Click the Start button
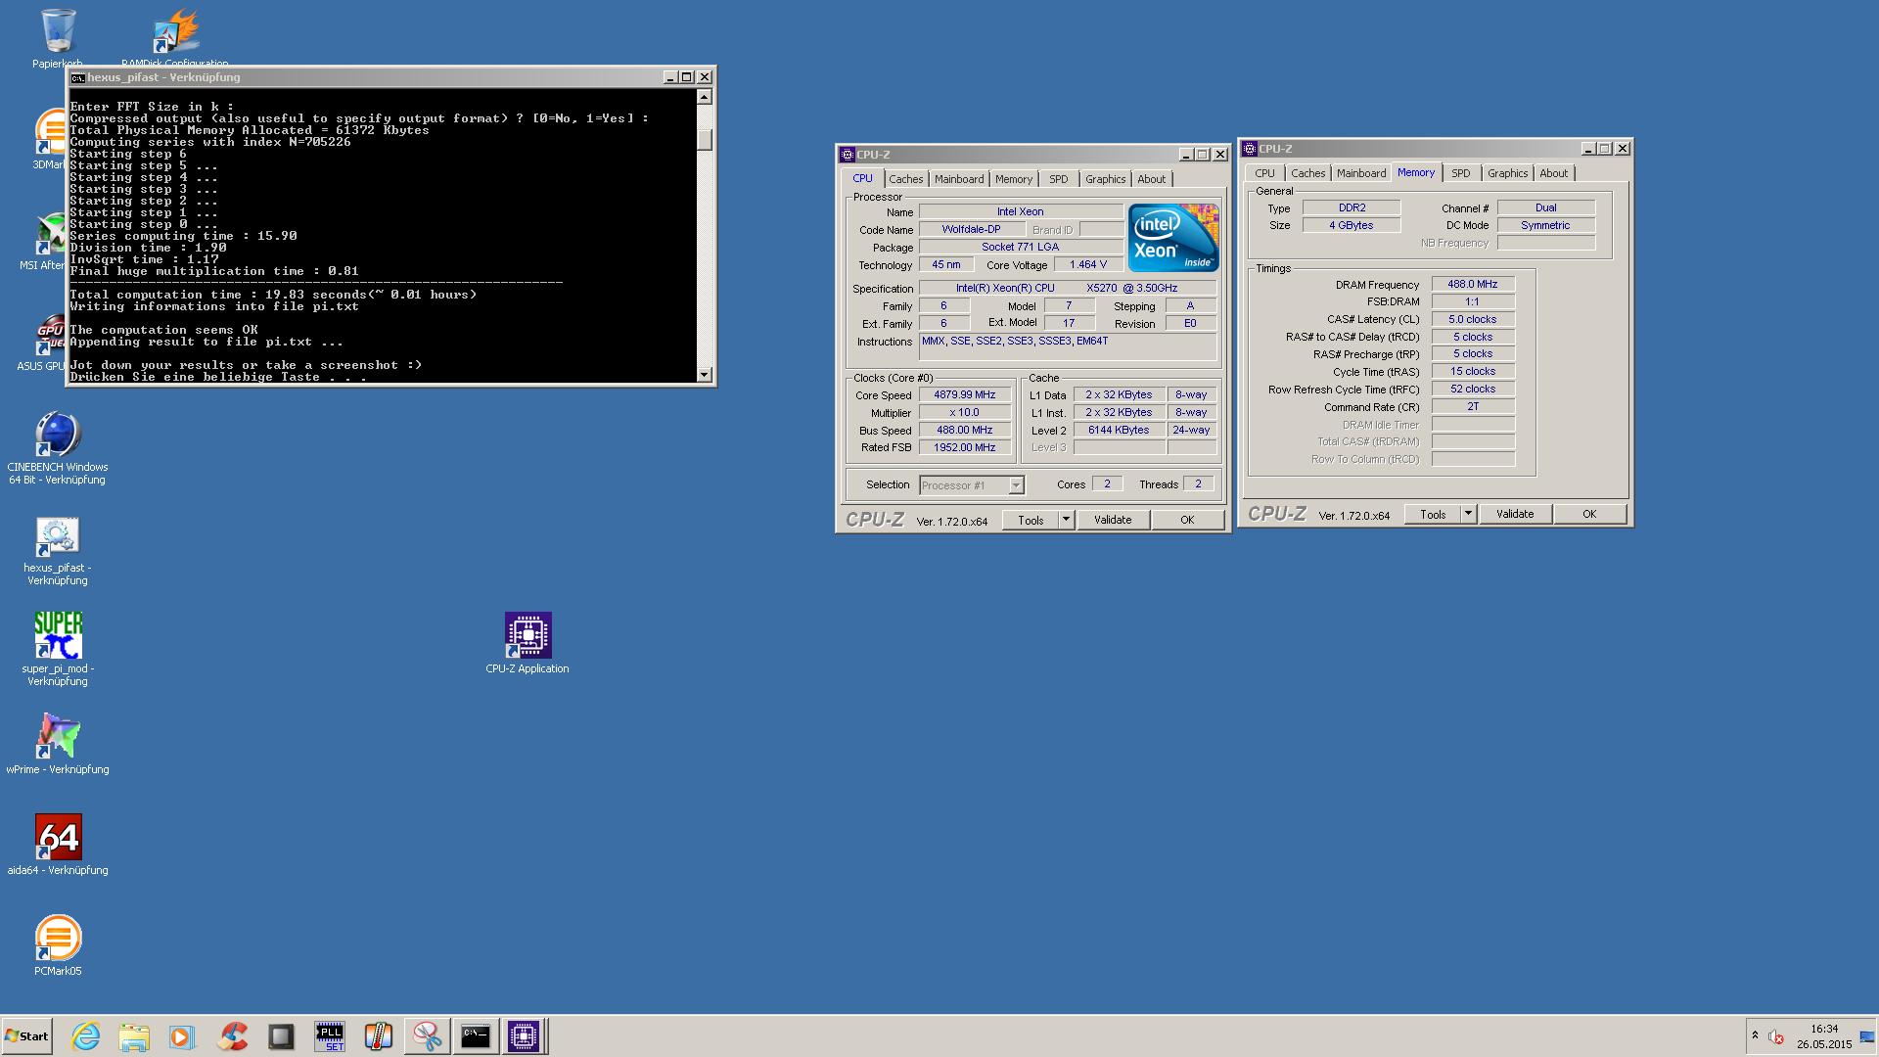The image size is (1879, 1057). tap(26, 1035)
